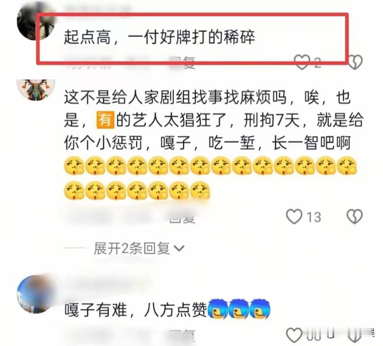Click the first thinking-face emoji
The image size is (383, 346).
74,166
